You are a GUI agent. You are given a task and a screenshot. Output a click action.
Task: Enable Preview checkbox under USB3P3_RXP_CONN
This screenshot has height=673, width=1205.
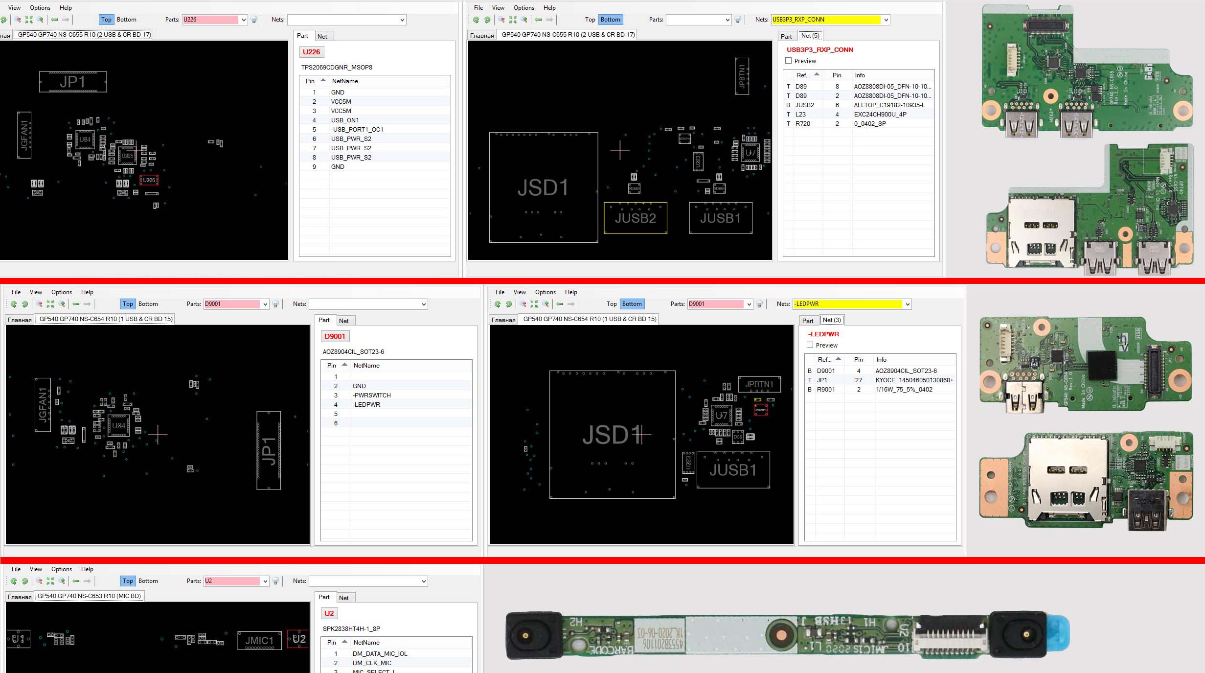coord(788,61)
